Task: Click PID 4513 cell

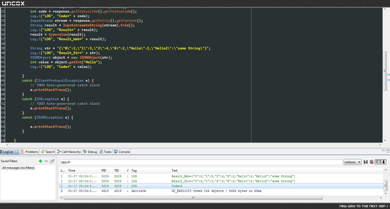Action: click(105, 191)
